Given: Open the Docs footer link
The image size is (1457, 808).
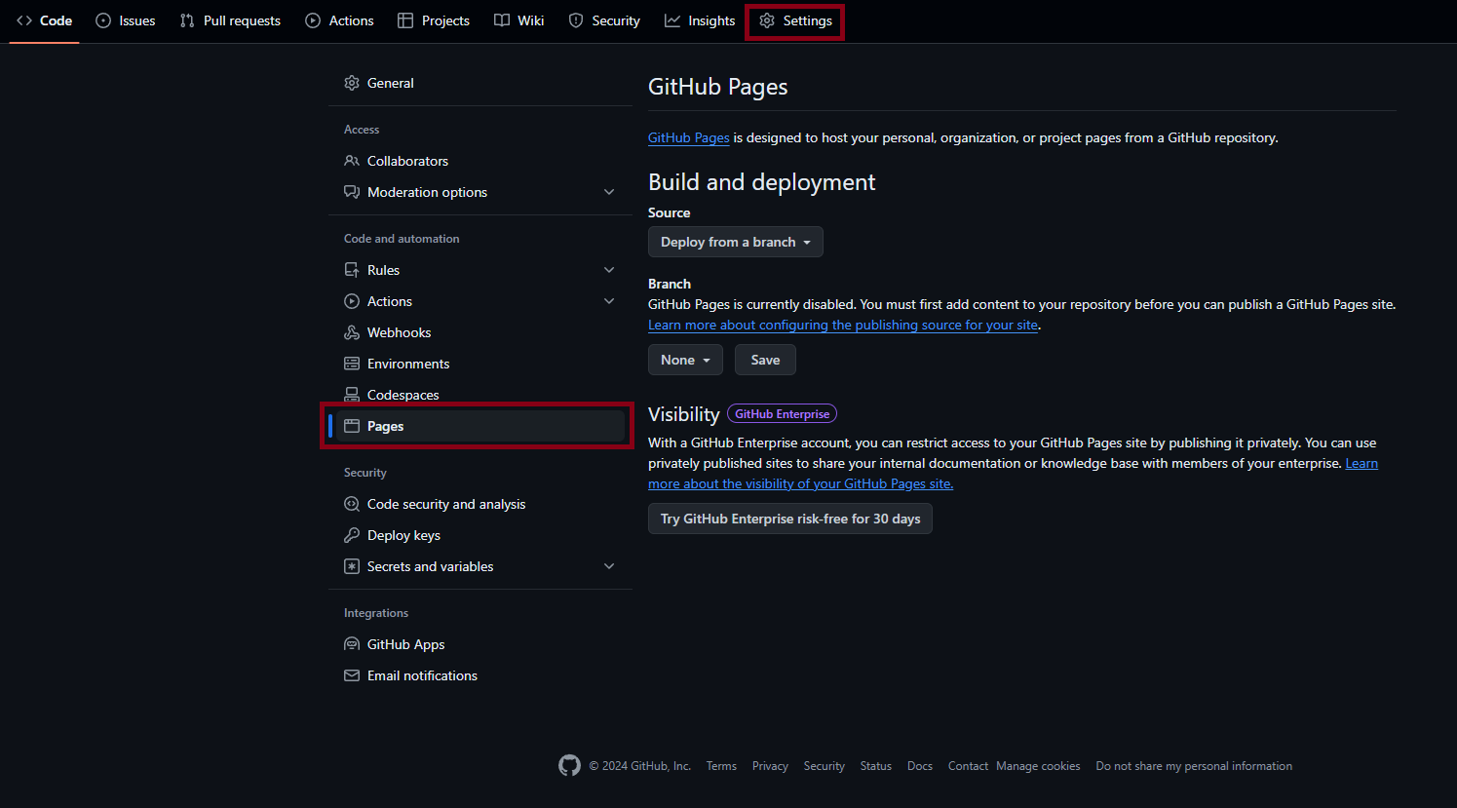Looking at the screenshot, I should click(x=920, y=766).
